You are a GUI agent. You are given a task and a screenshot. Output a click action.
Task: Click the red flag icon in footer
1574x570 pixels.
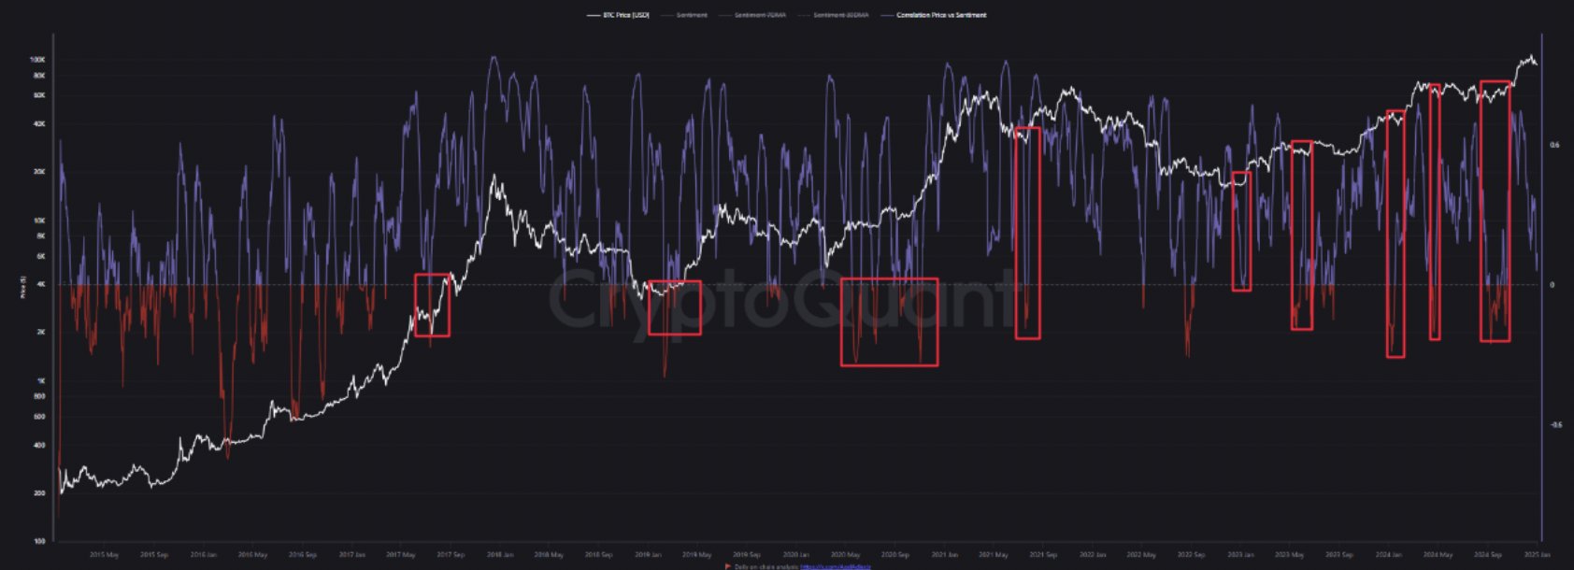coord(728,566)
